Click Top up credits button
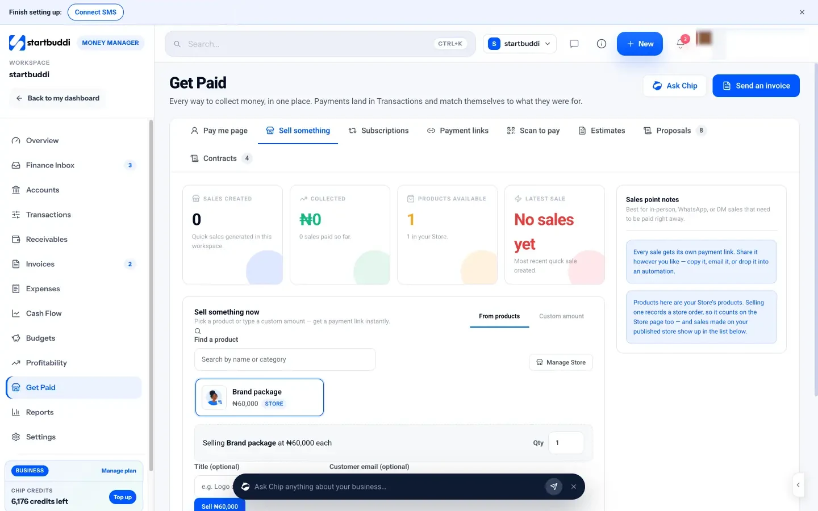The width and height of the screenshot is (818, 511). click(123, 497)
